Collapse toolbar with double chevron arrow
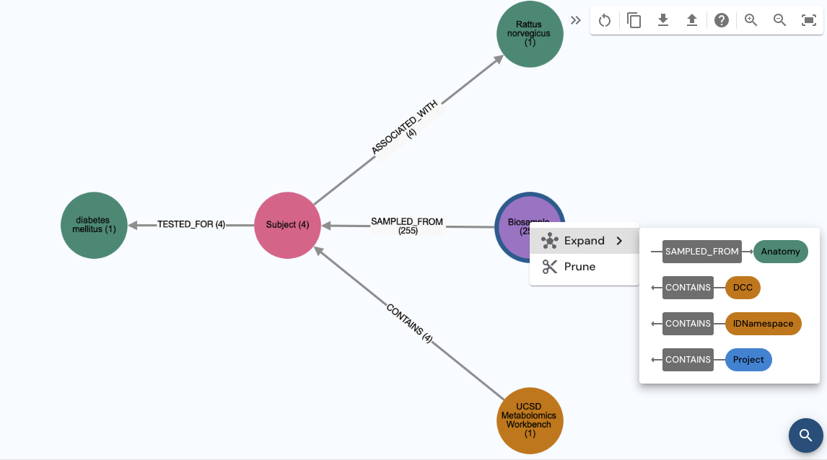827x460 pixels. coord(575,20)
